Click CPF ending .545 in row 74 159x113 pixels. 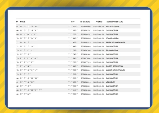(x=73, y=54)
